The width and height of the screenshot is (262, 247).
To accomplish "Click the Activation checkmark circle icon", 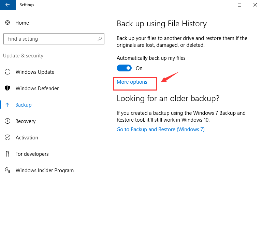I will (x=8, y=137).
